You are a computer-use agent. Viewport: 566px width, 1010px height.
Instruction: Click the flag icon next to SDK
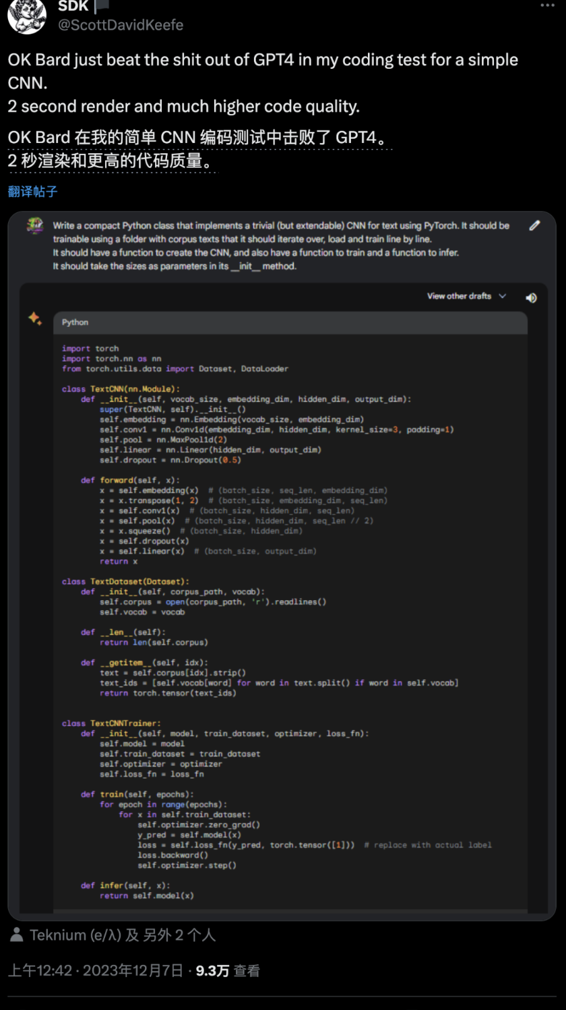pos(101,7)
